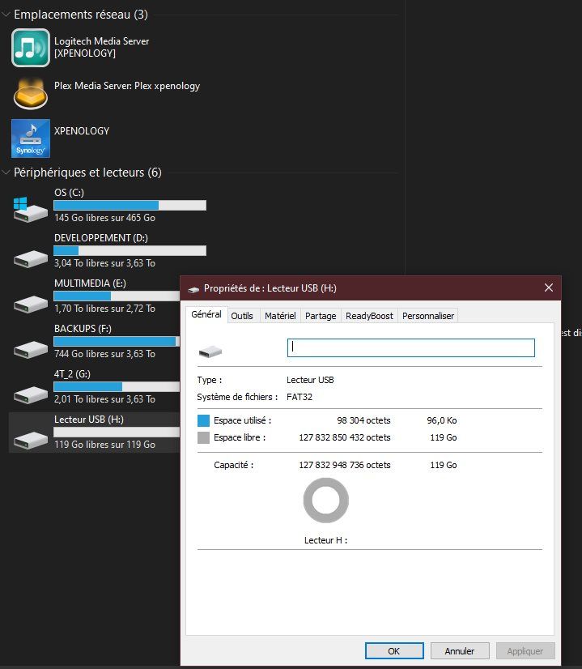Close the Propriétés de Lecteur USB dialog
Screen dimensions: 582x669
tap(549, 288)
